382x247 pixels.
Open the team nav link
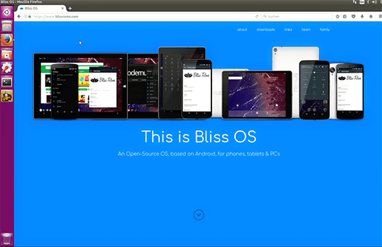306,30
